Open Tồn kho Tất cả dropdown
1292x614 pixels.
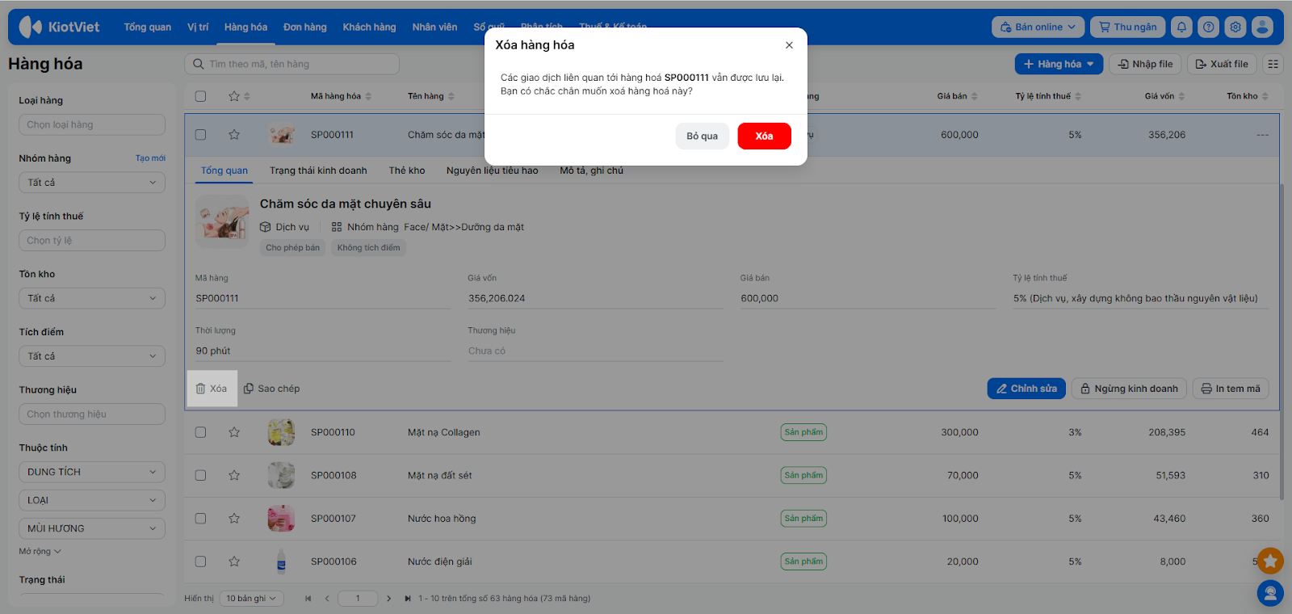coord(92,298)
